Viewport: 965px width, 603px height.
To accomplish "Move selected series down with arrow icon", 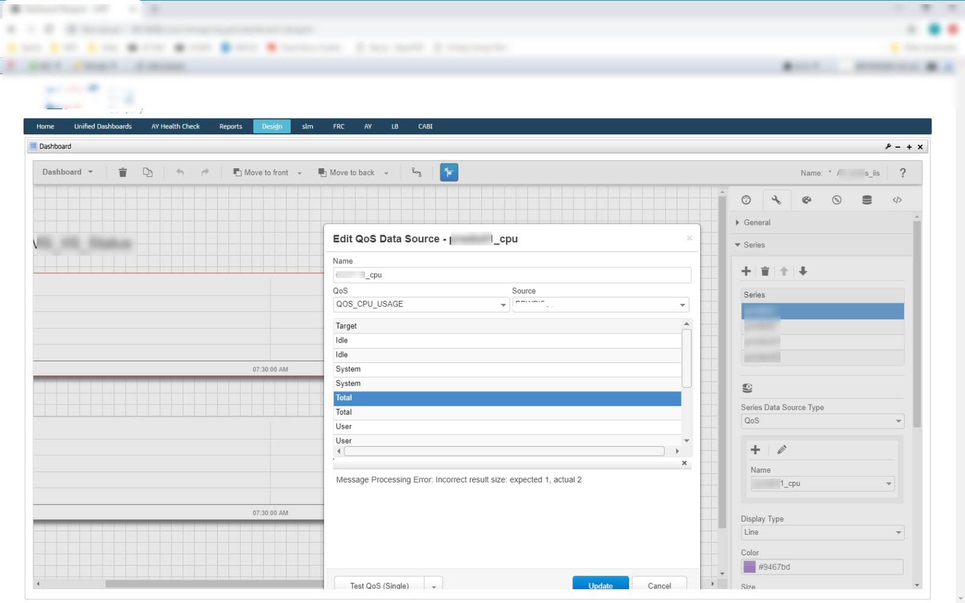I will click(803, 271).
